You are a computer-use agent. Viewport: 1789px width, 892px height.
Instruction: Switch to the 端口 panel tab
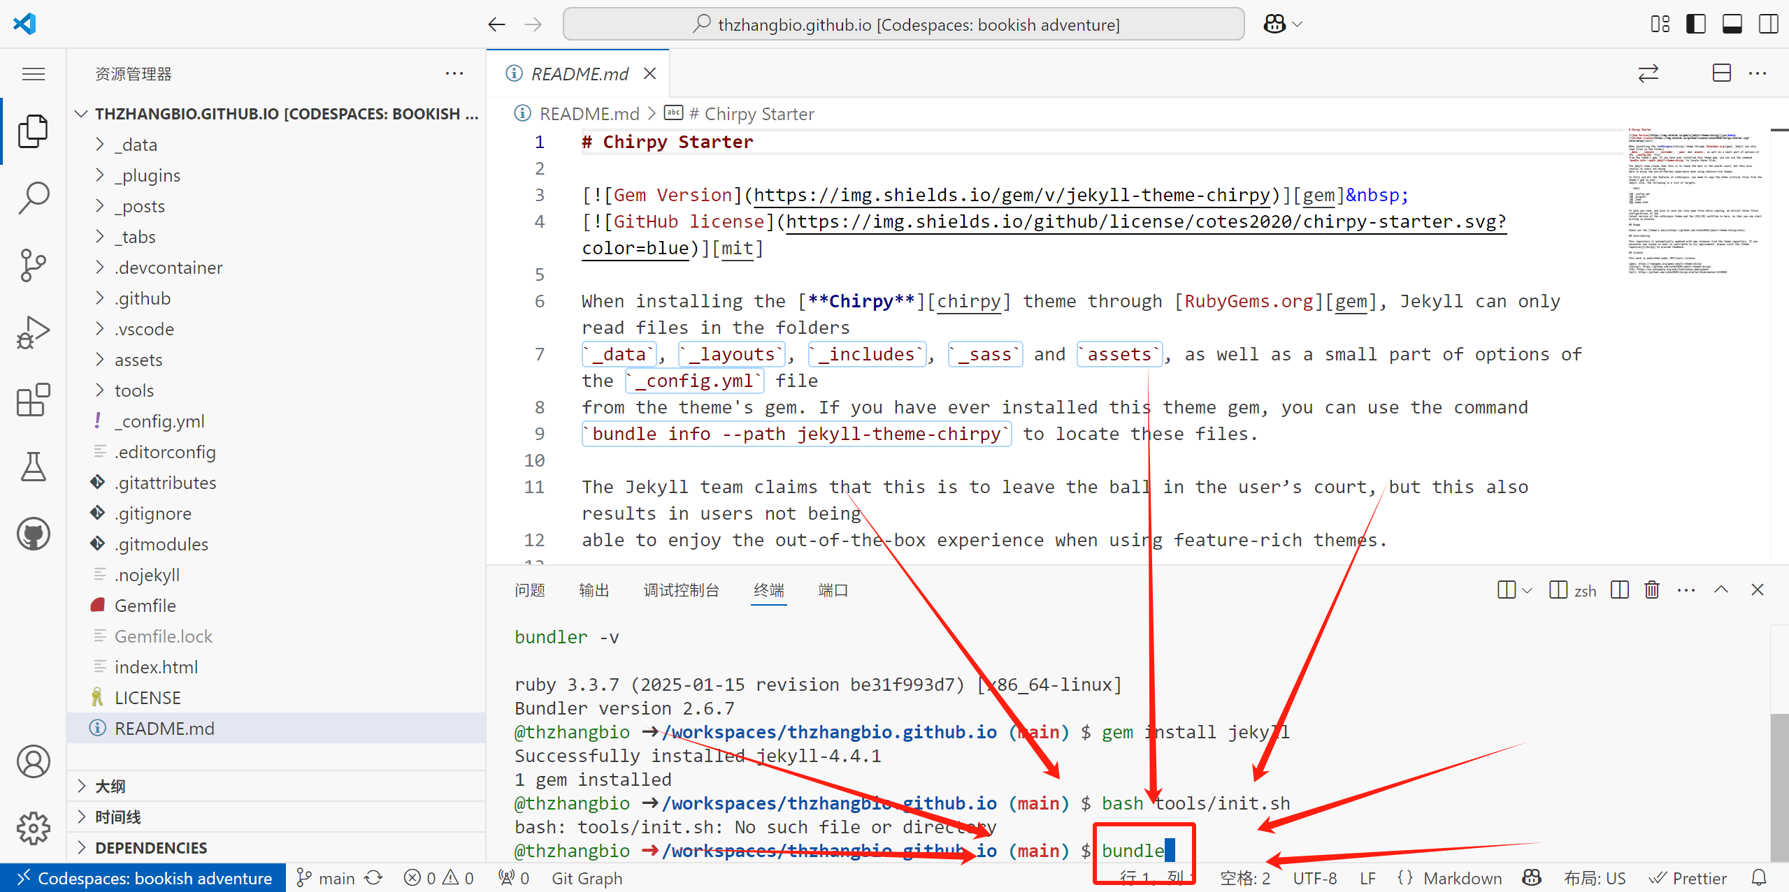click(833, 590)
